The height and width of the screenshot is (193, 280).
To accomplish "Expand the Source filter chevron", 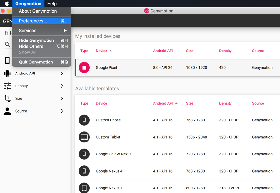I will (x=62, y=111).
